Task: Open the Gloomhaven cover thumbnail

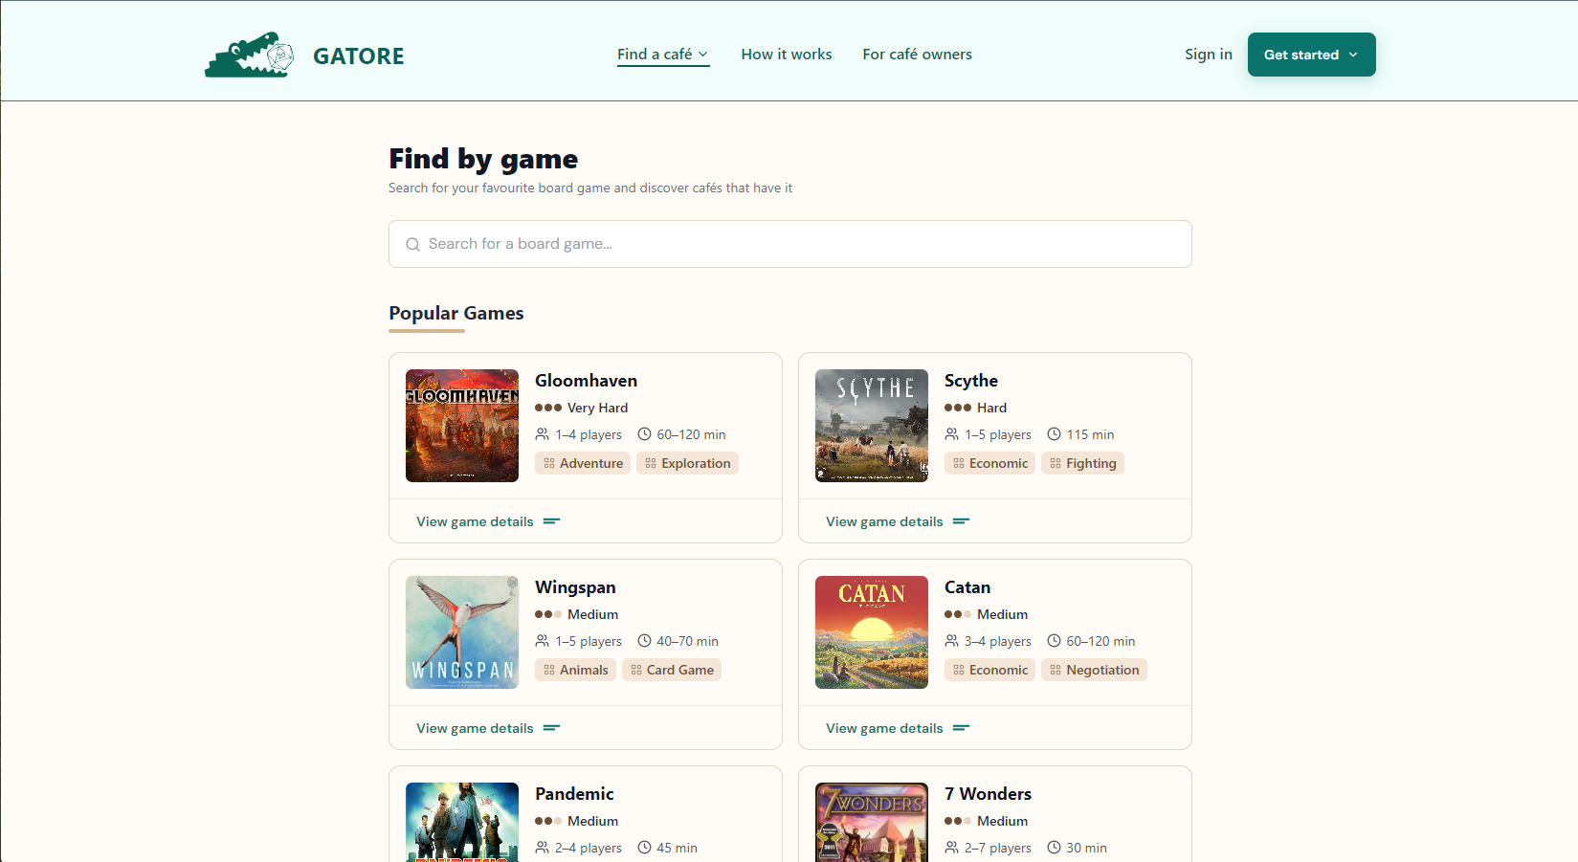Action: coord(462,426)
